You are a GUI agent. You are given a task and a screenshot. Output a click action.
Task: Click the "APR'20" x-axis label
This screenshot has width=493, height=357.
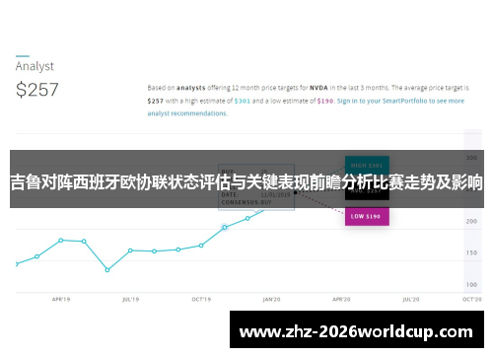click(x=341, y=300)
